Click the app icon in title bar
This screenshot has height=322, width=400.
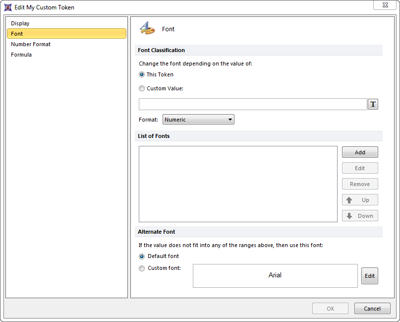pyautogui.click(x=8, y=7)
